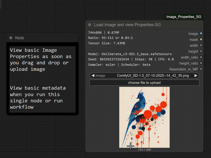Click the width output port
The image size is (211, 158).
click(x=201, y=45)
